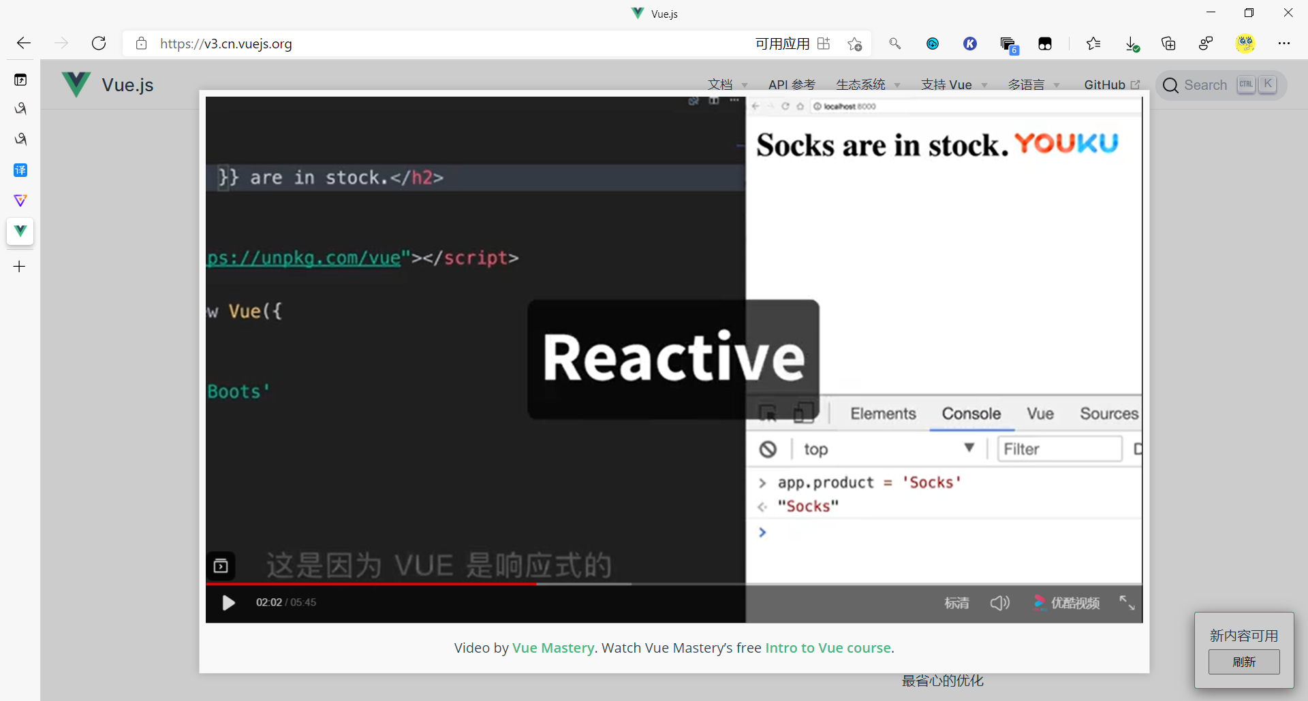This screenshot has width=1308, height=701.
Task: Focus the Search box in site header
Action: click(1221, 85)
